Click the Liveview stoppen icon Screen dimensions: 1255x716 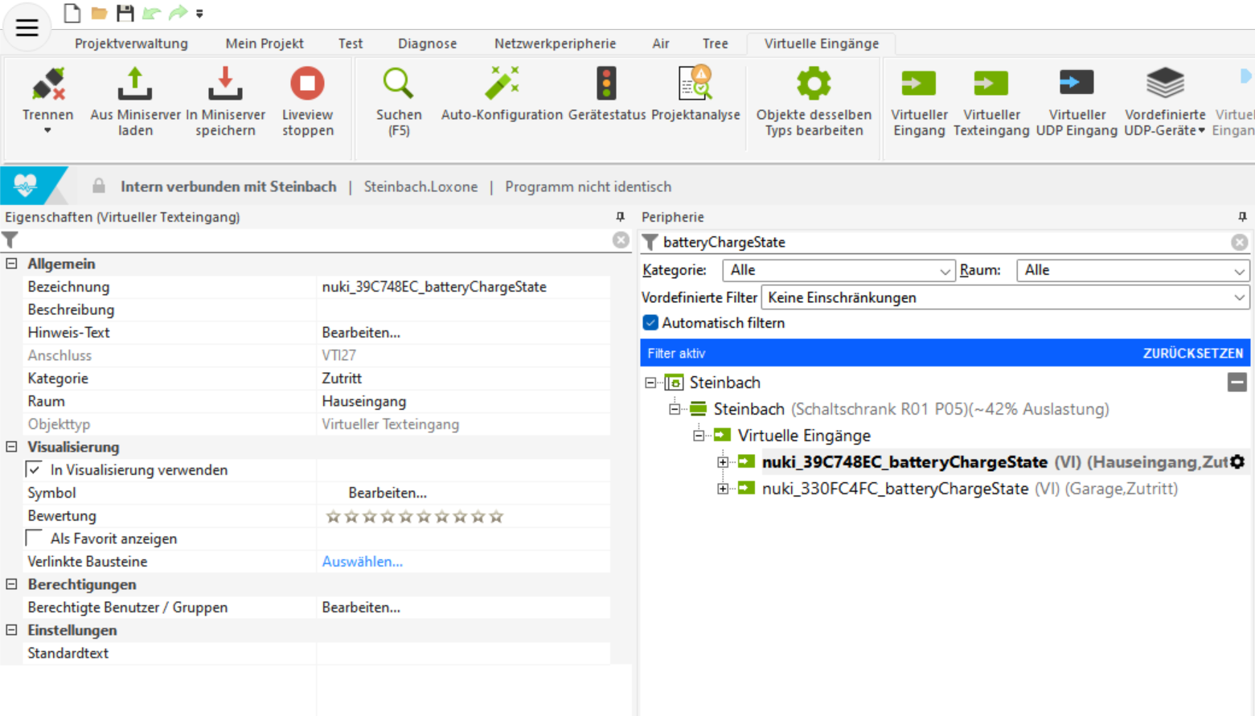pyautogui.click(x=307, y=84)
